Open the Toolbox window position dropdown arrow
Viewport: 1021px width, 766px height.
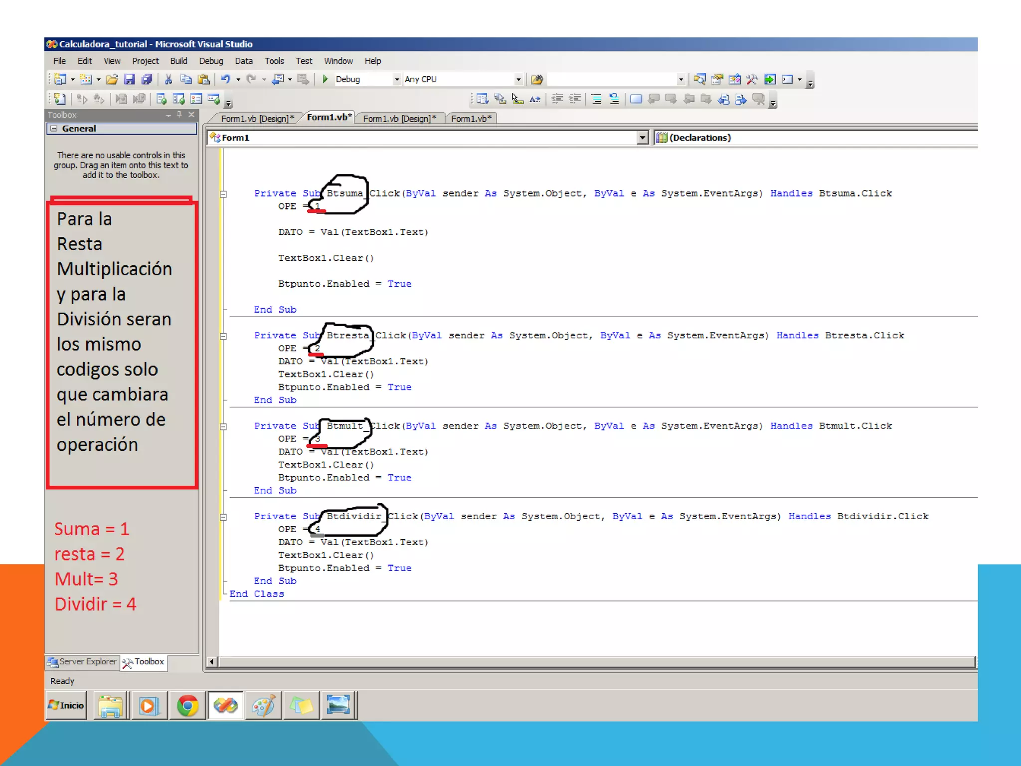169,115
